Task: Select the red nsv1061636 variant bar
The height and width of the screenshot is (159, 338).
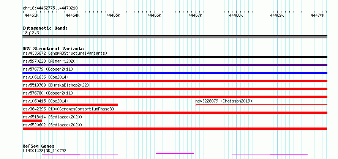Action: 175,81
